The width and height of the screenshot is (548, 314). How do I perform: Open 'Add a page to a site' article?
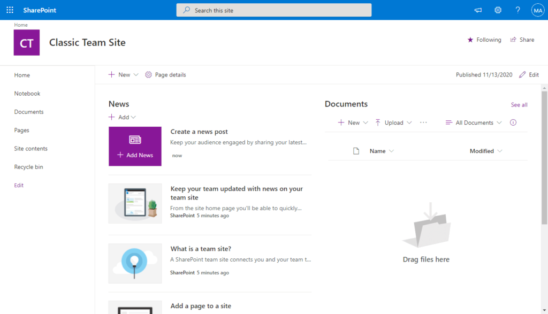[201, 306]
